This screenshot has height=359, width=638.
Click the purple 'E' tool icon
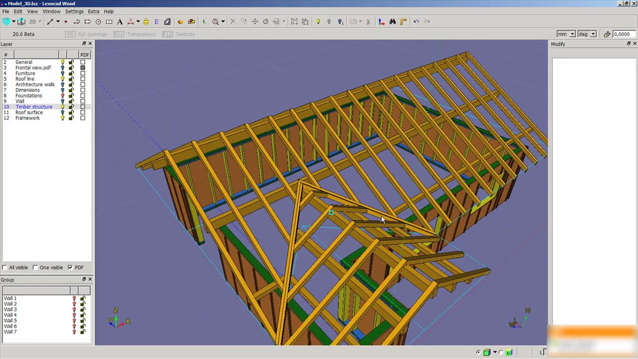[x=157, y=21]
